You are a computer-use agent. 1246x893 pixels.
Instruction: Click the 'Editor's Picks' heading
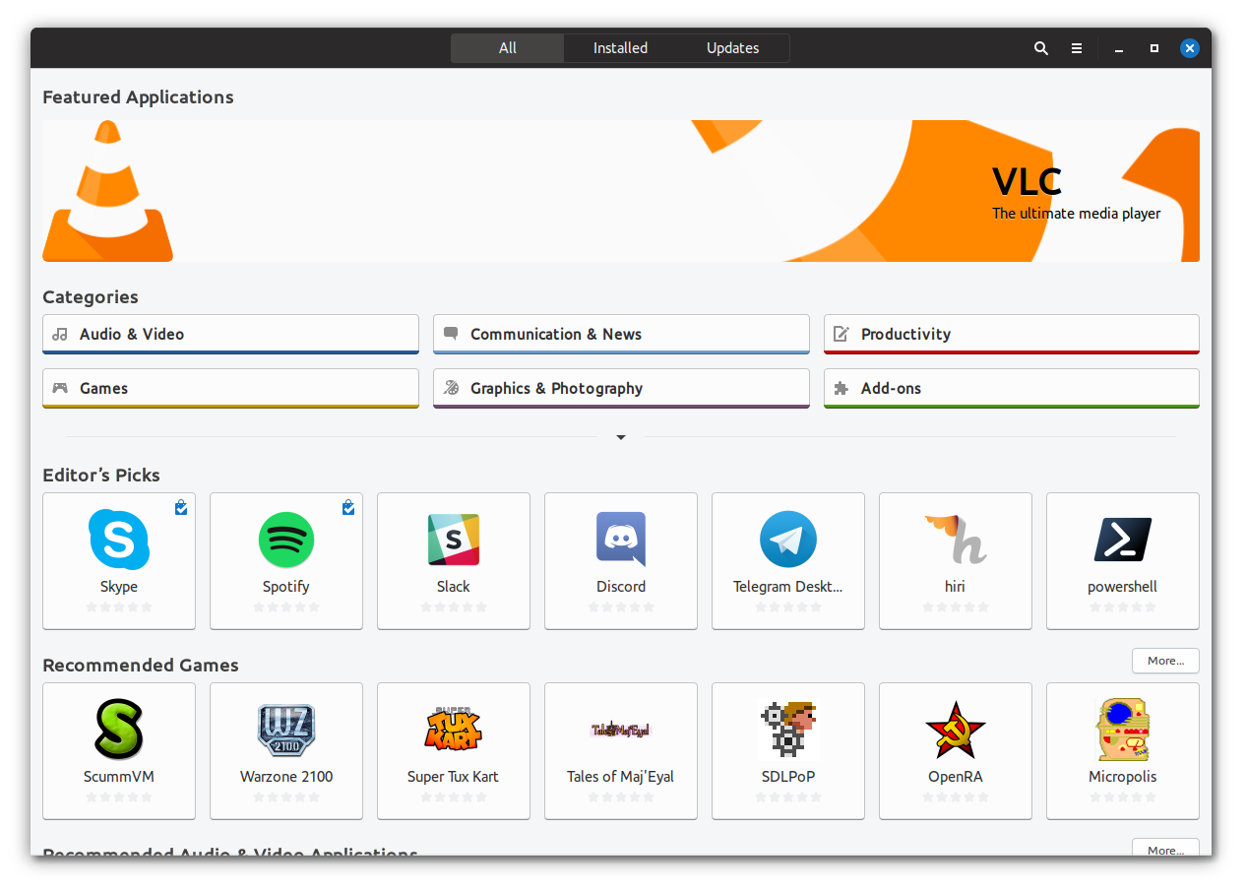pyautogui.click(x=101, y=476)
